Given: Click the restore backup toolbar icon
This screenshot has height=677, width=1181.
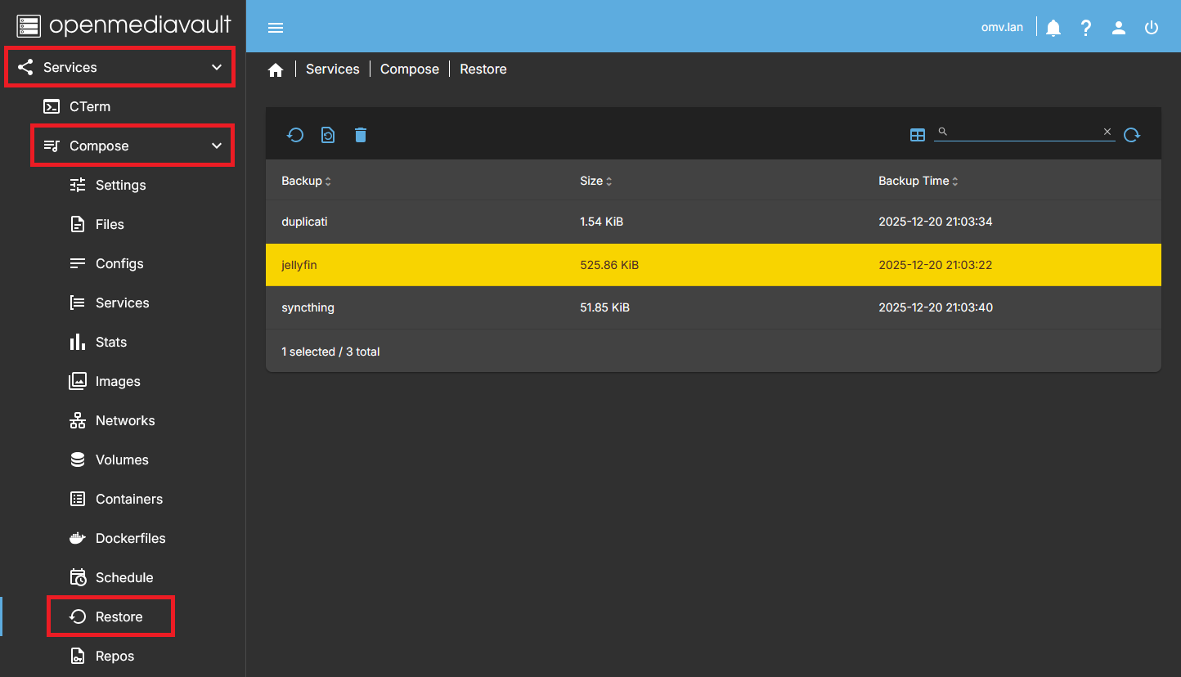Looking at the screenshot, I should click(x=295, y=135).
